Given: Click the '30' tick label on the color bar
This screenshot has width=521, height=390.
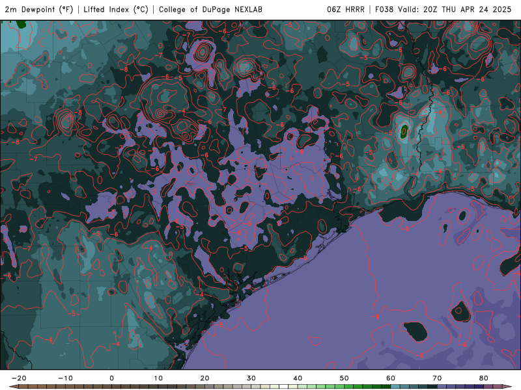Looking at the screenshot, I should coord(251,378).
